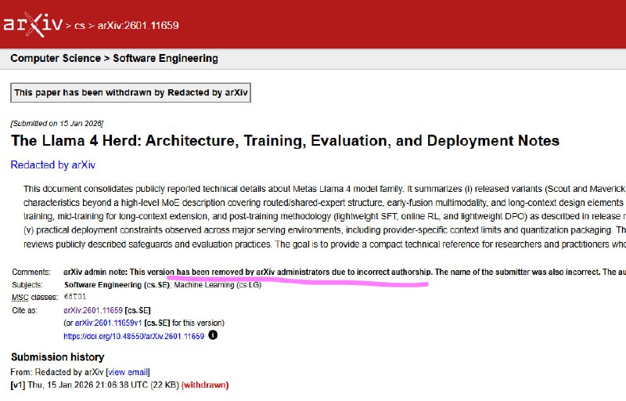626x401 pixels.
Task: Click the paper withdrawn notice box
Action: pyautogui.click(x=131, y=92)
